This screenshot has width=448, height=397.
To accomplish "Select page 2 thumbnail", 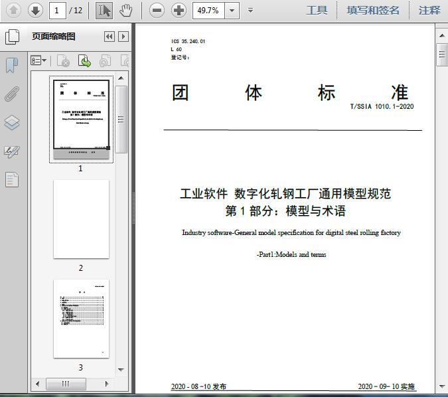I will pos(81,219).
